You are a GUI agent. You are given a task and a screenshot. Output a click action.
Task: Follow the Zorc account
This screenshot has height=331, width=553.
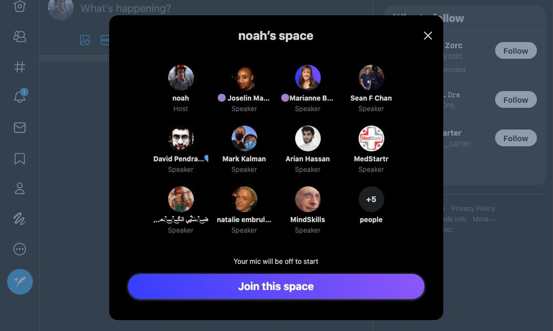516,51
